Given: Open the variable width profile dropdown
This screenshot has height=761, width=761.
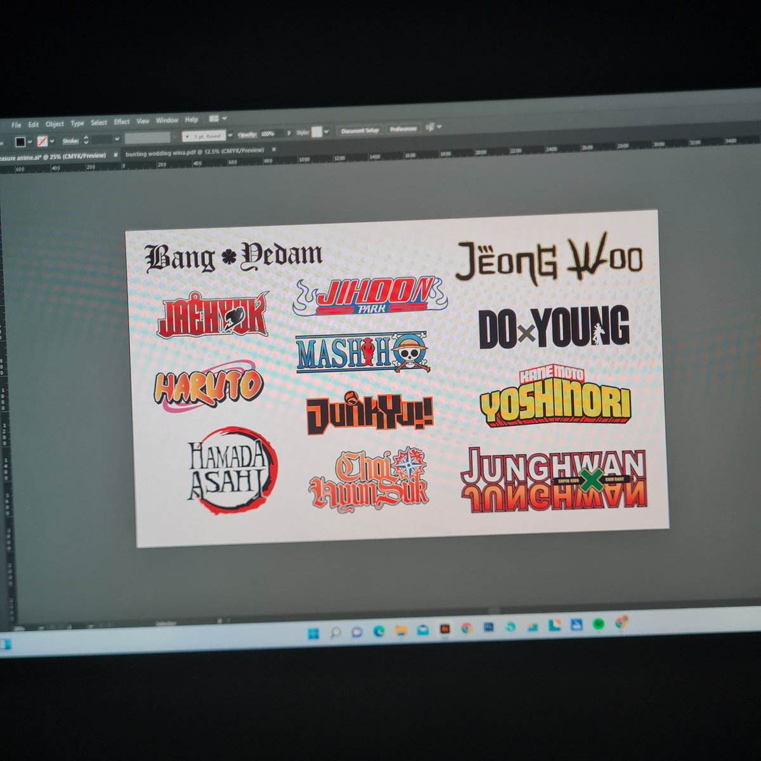Looking at the screenshot, I should pos(176,137).
